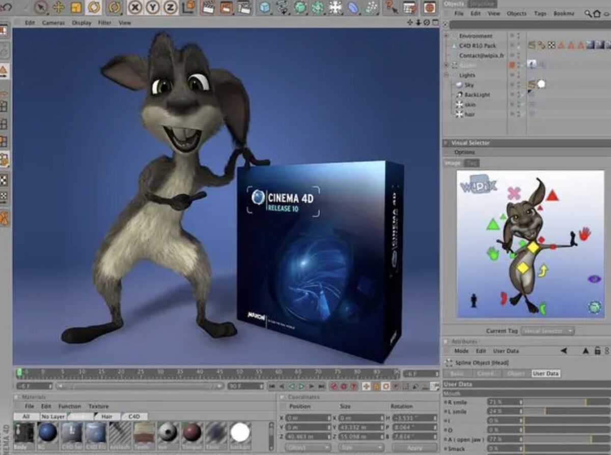Image resolution: width=611 pixels, height=455 pixels.
Task: Open the Object Manager Tags menu
Action: click(x=540, y=14)
